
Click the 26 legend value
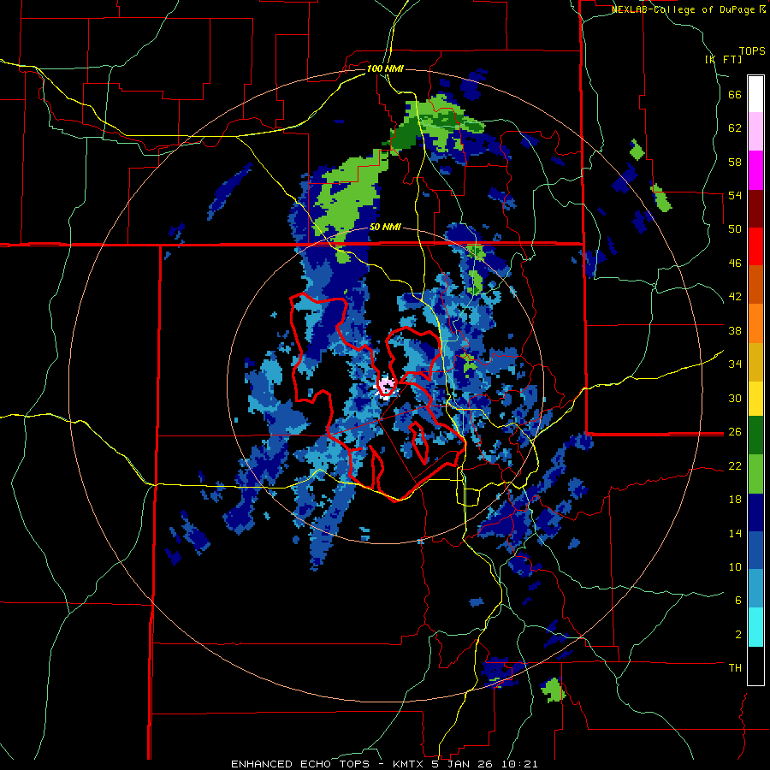(x=735, y=432)
